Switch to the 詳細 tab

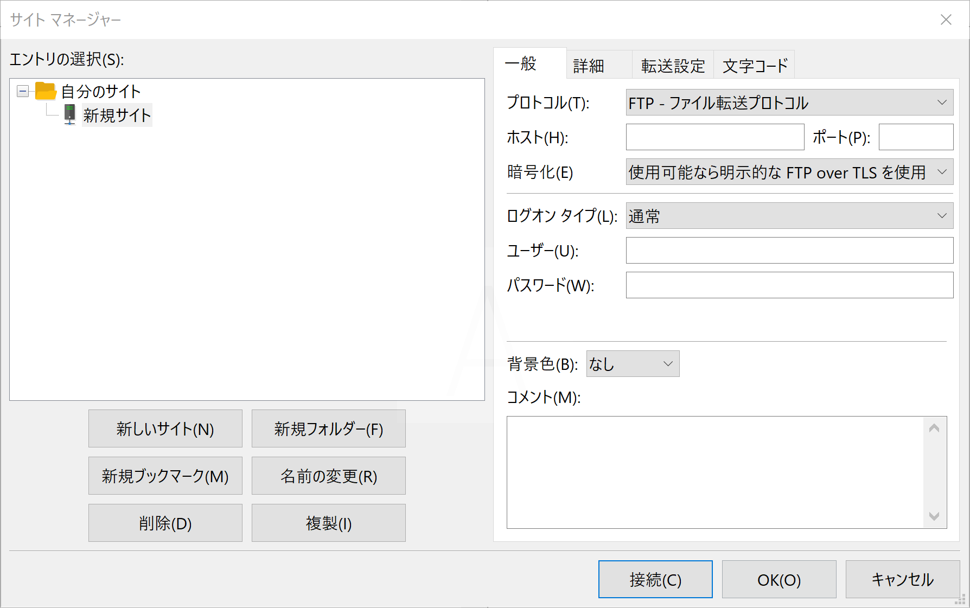(588, 65)
